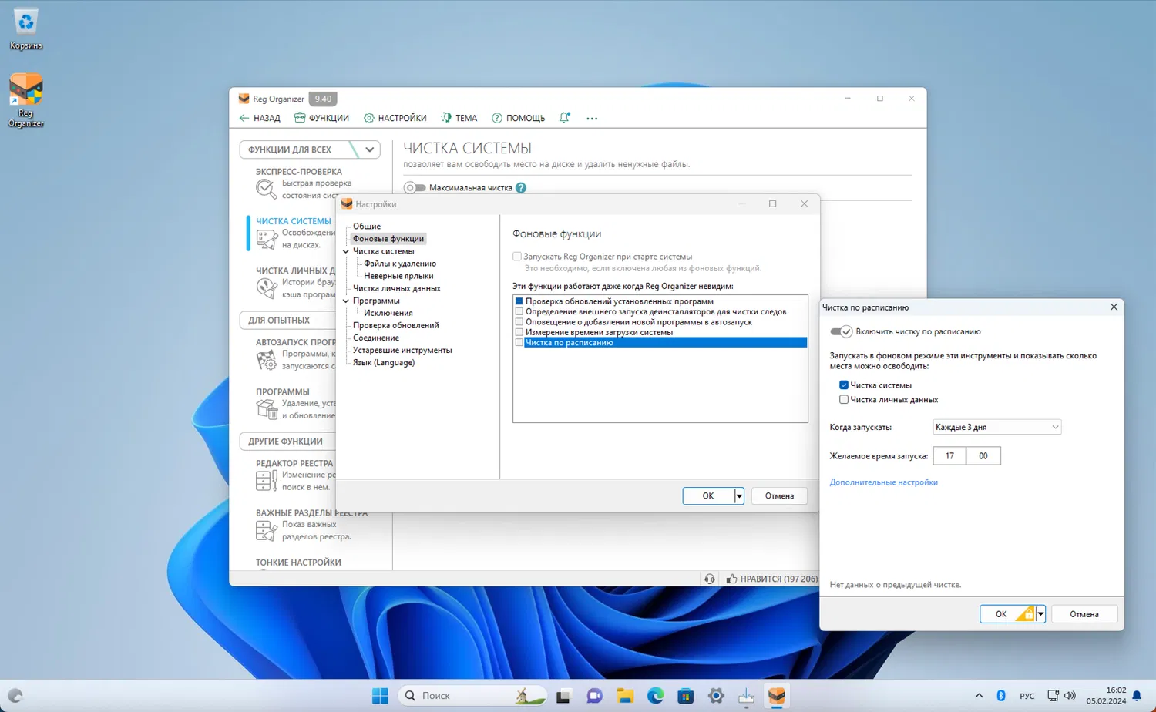Select Общие in the settings tree

367,227
